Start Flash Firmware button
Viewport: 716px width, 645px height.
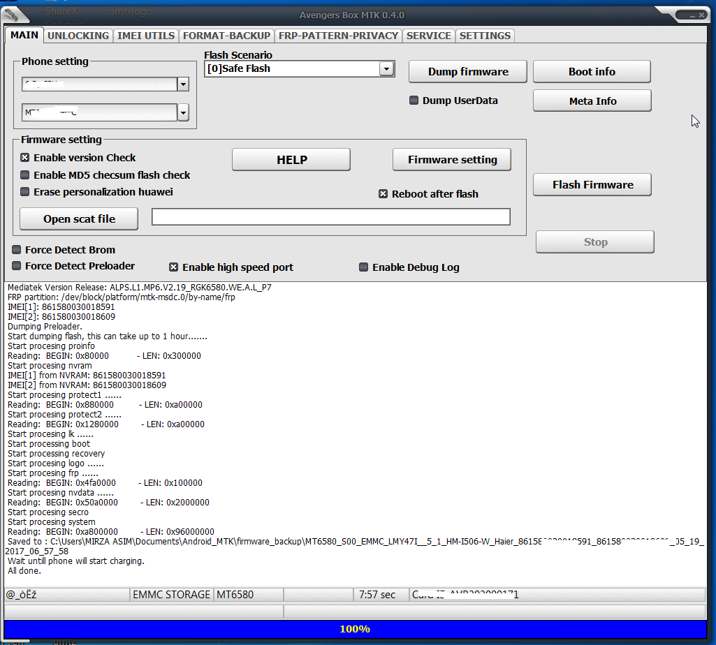(x=592, y=185)
